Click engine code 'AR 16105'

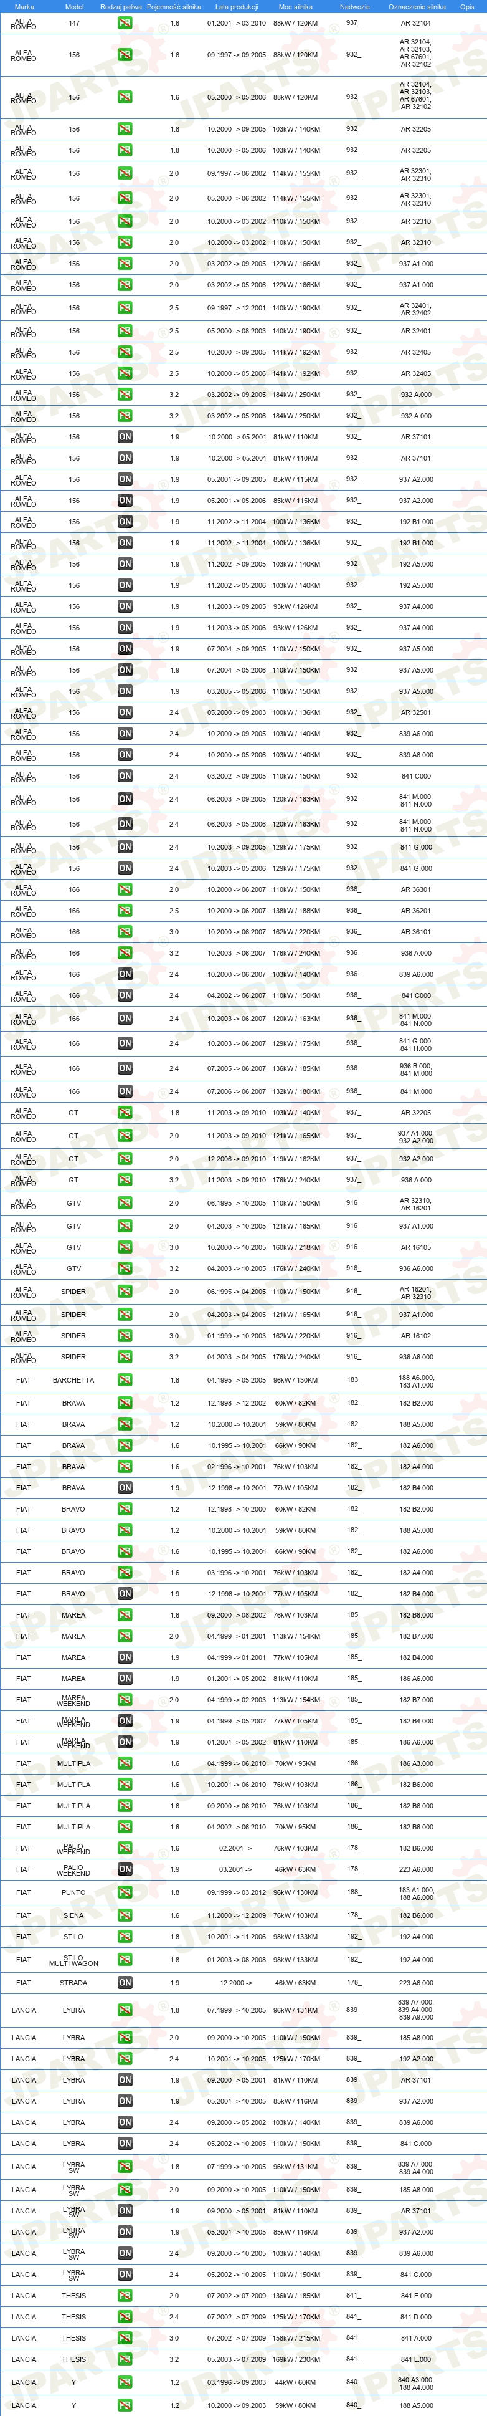pos(416,1247)
